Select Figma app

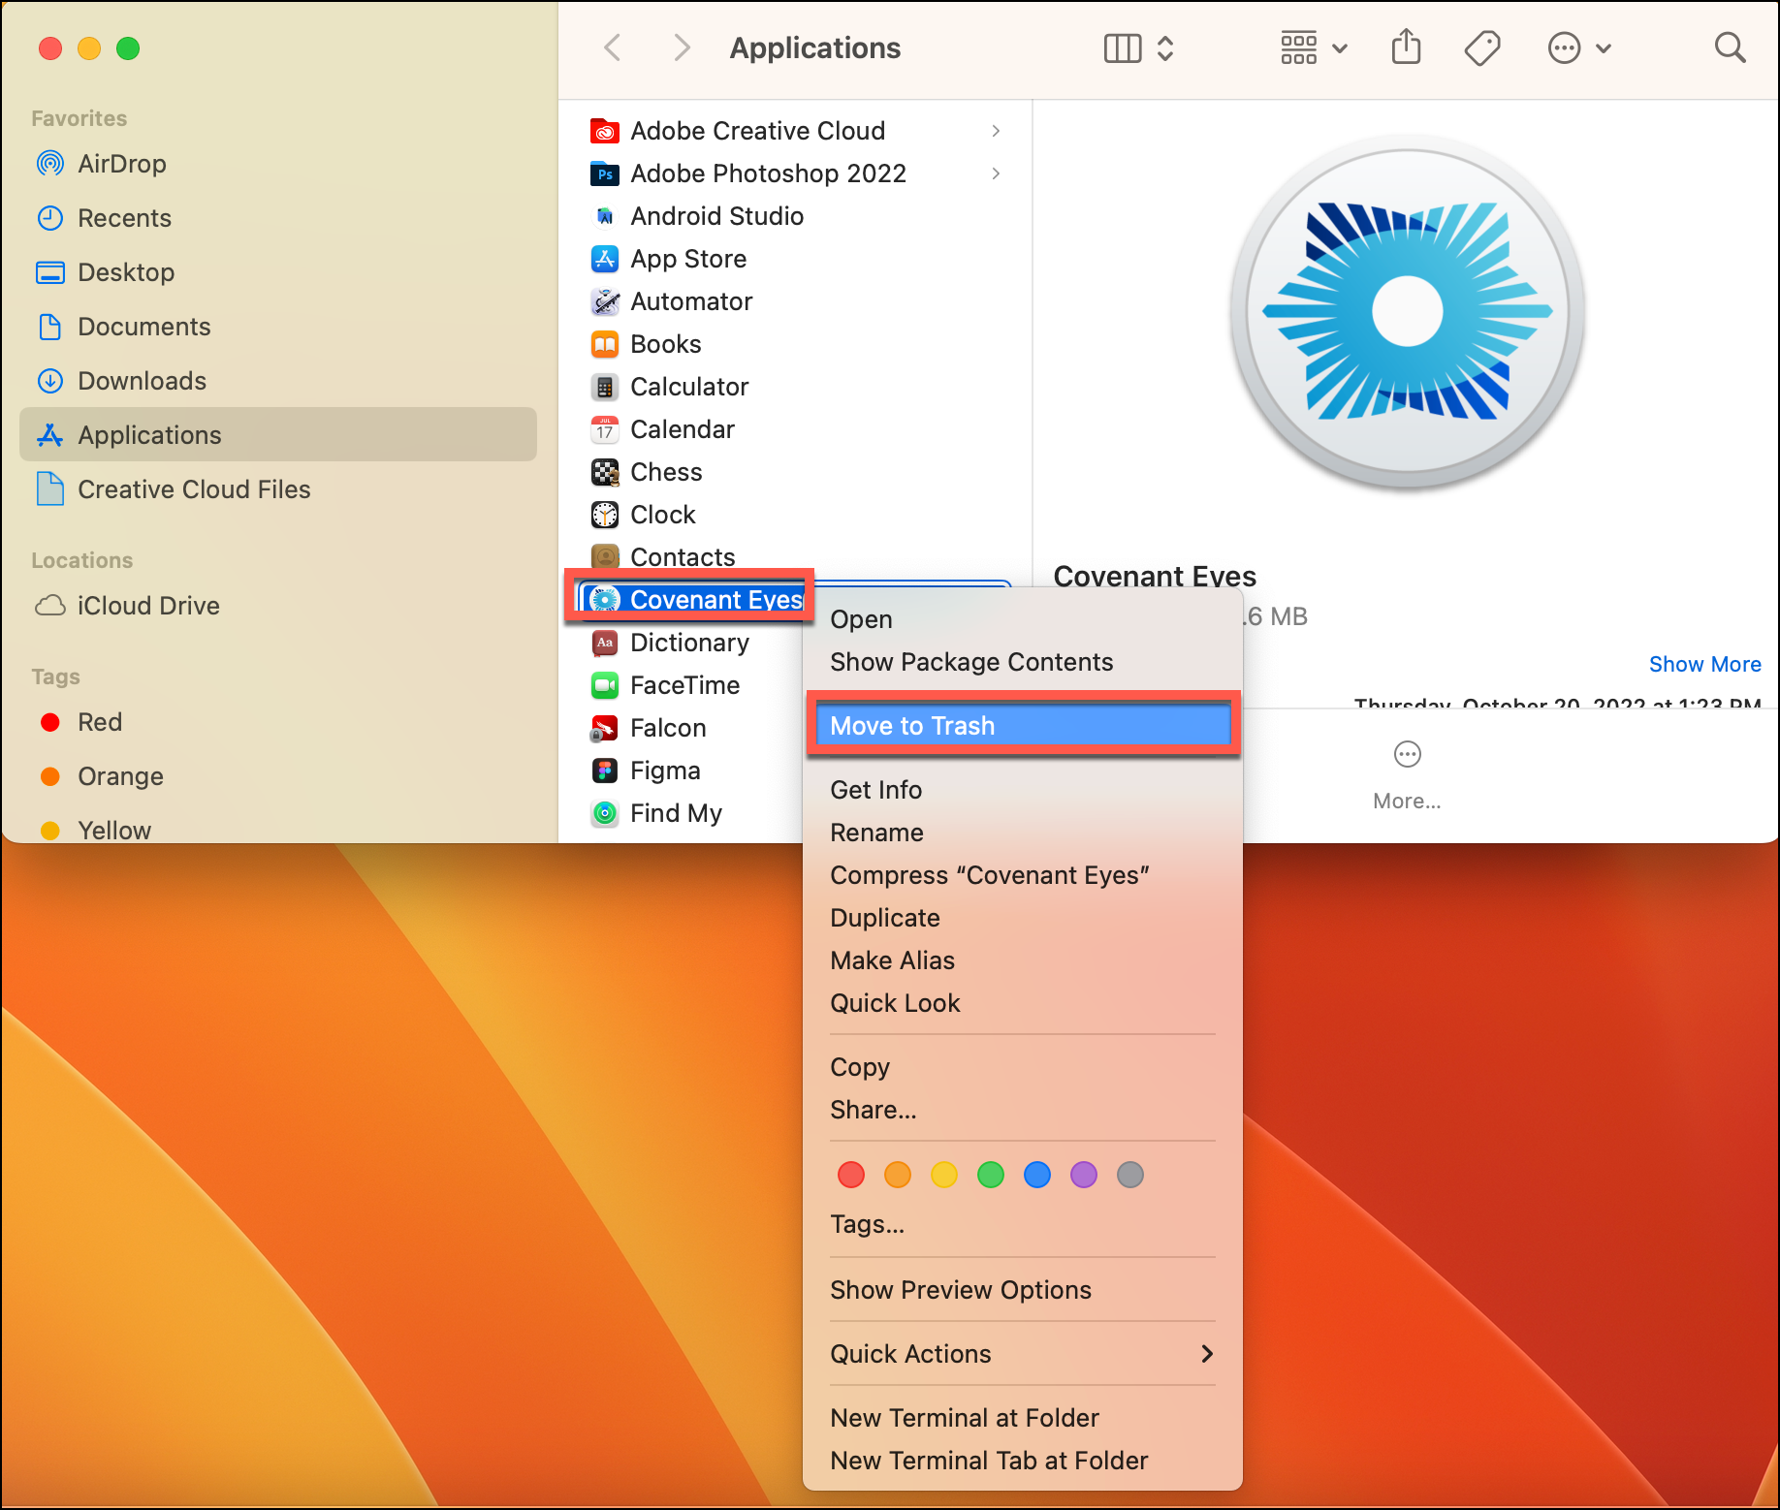[690, 771]
